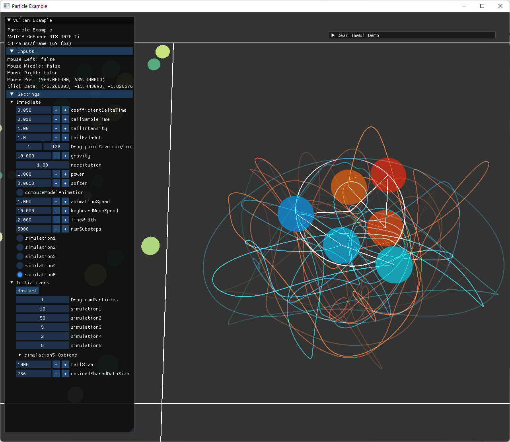Decrease desiredSharedDataSize with minus button
The image size is (510, 442).
pos(56,374)
